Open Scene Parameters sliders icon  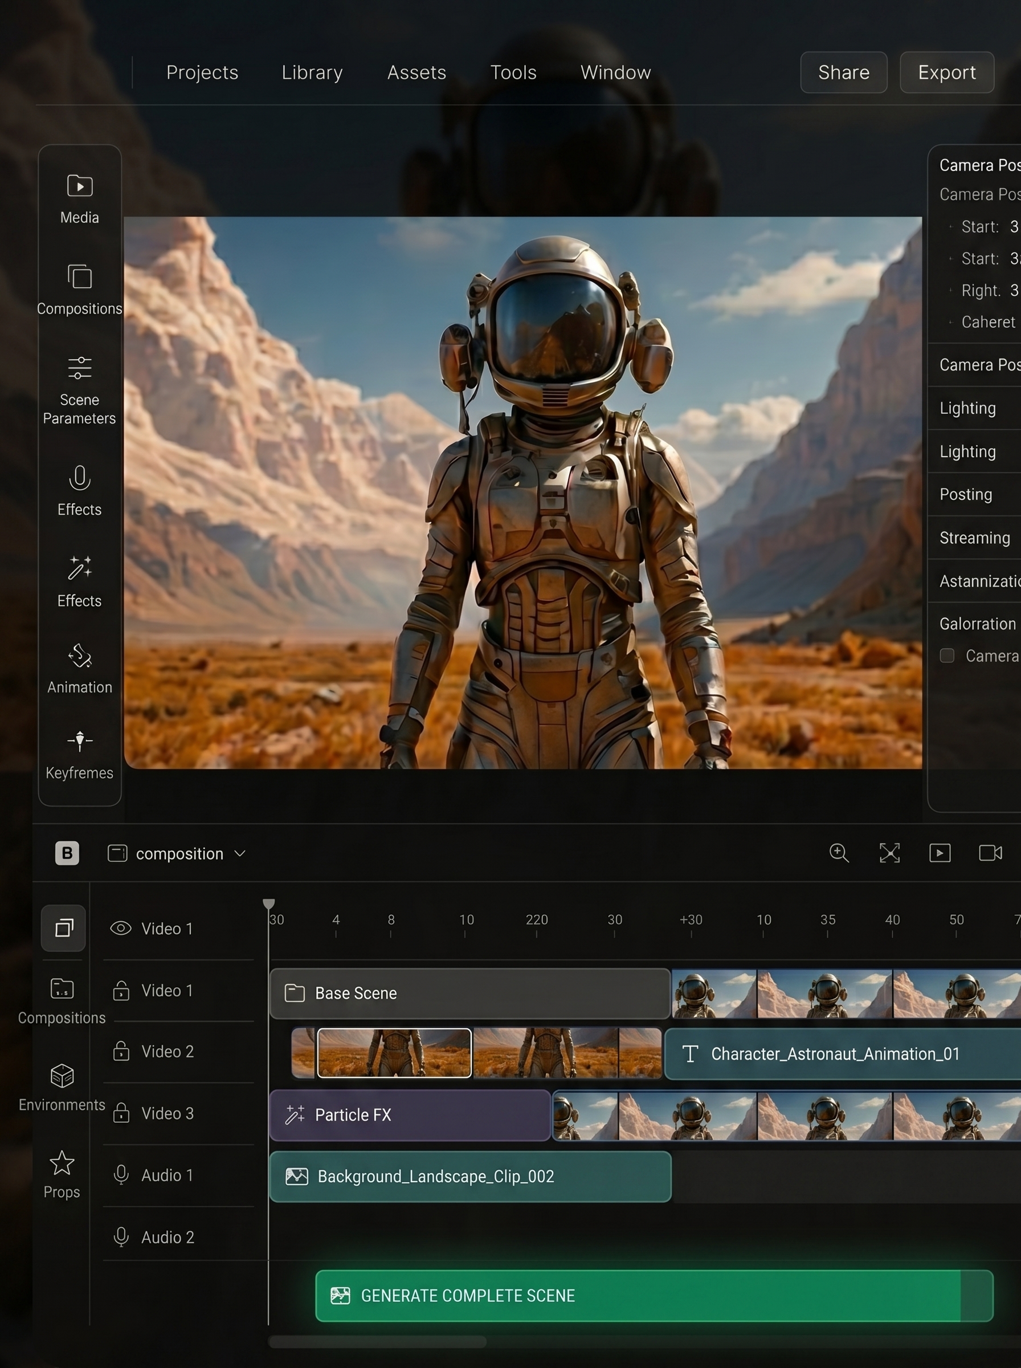(x=80, y=368)
